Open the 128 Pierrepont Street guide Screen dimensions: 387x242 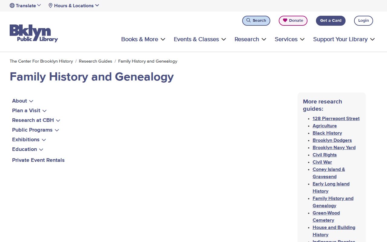coord(336,119)
